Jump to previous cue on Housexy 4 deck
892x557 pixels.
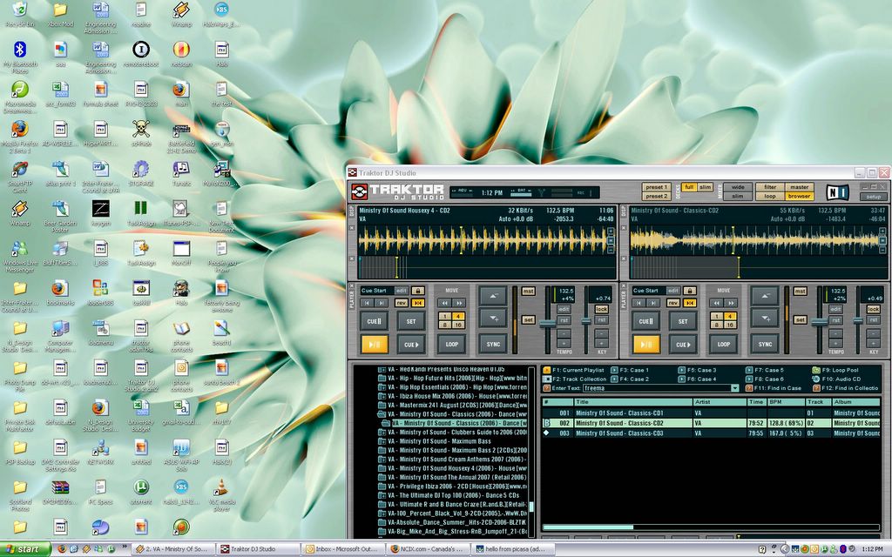368,303
